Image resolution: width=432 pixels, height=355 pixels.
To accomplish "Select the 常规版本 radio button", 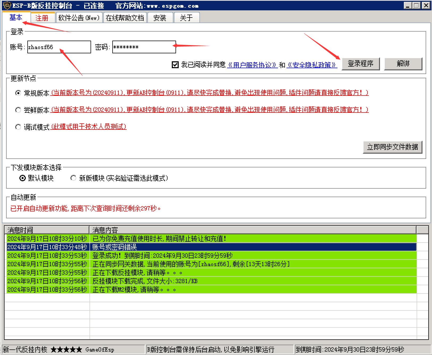I will 18,93.
